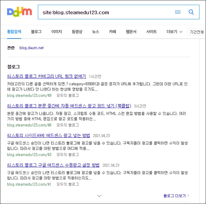The width and height of the screenshot is (206, 204).
Task: Go to the 웹문서 tab
Action: click(x=131, y=32)
